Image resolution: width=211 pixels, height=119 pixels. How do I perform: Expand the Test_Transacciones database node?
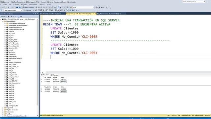(x=5, y=83)
